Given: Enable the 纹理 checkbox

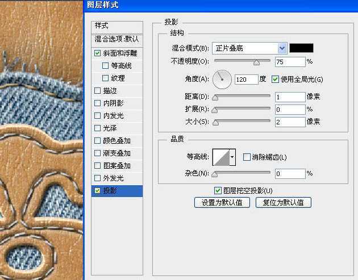Looking at the screenshot, I should click(x=105, y=78).
